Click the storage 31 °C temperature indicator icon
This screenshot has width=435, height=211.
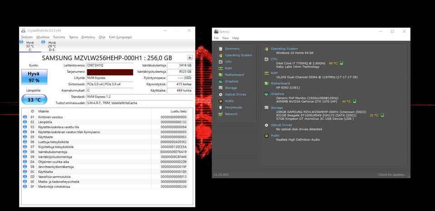tap(382, 115)
